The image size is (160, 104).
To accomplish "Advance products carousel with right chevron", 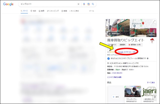I will (155, 97).
